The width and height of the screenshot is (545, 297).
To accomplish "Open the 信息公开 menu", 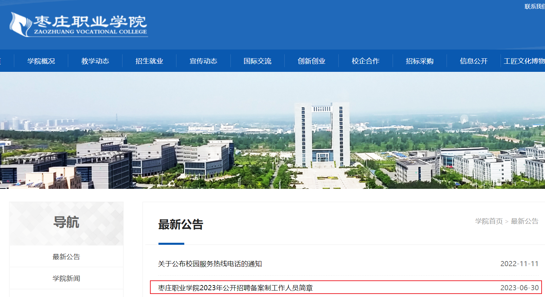I will (474, 61).
